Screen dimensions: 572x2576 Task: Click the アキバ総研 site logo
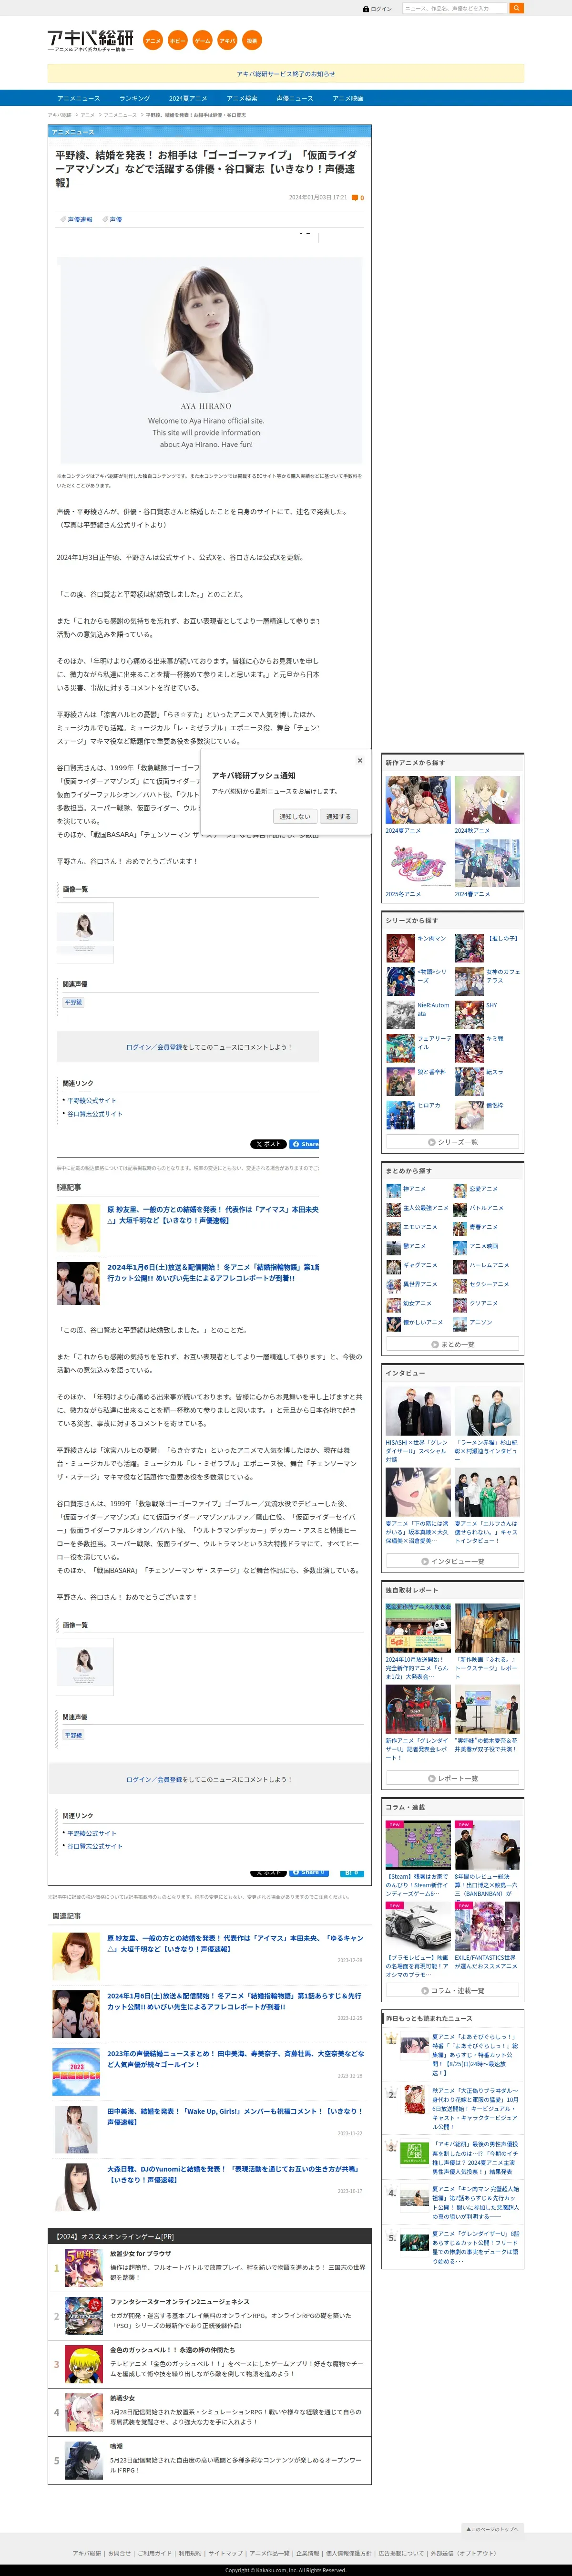(90, 40)
